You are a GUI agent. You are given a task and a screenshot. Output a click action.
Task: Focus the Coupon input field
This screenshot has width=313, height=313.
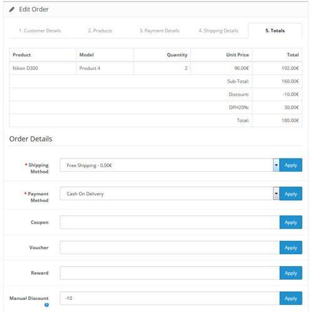170,222
